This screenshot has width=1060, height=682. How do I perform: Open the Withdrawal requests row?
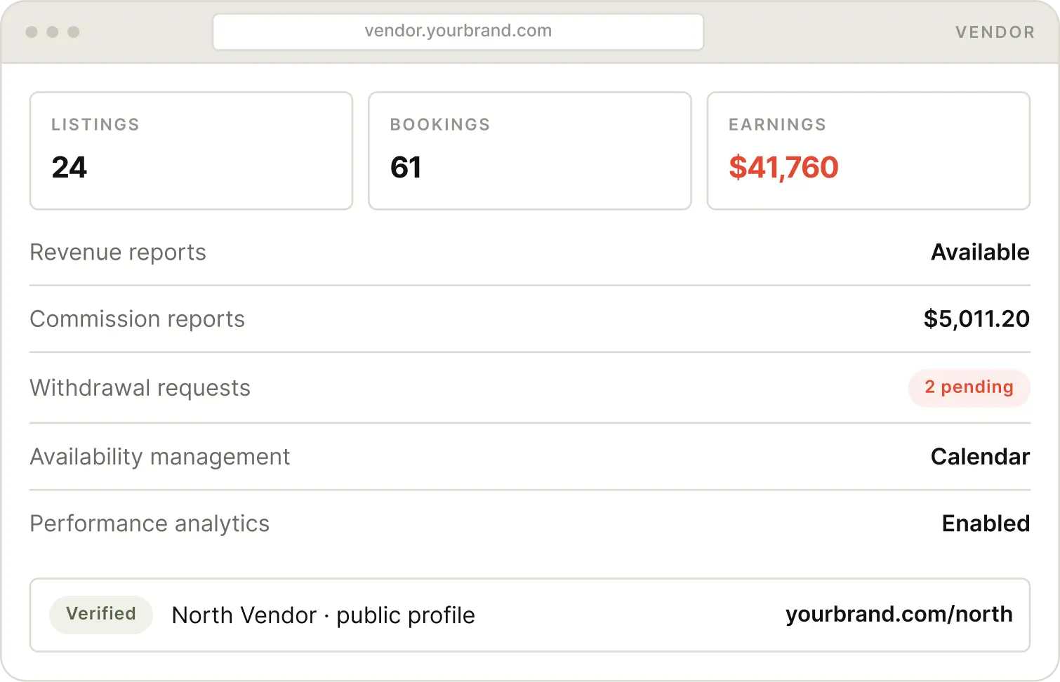[x=530, y=388]
